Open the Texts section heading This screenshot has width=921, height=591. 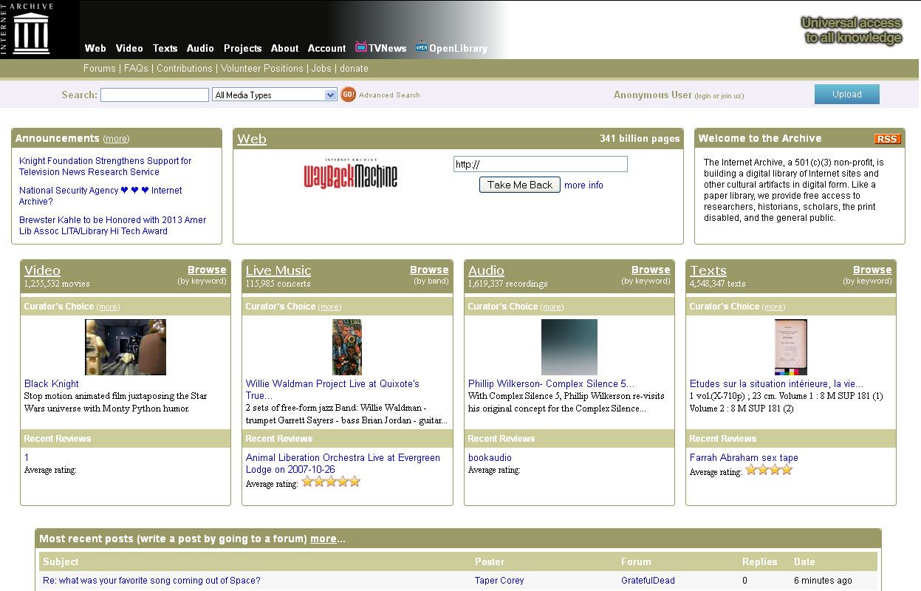[708, 270]
